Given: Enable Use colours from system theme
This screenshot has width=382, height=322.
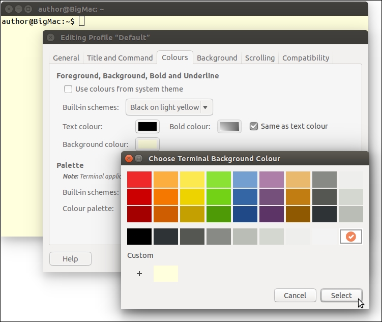Looking at the screenshot, I should click(x=68, y=89).
